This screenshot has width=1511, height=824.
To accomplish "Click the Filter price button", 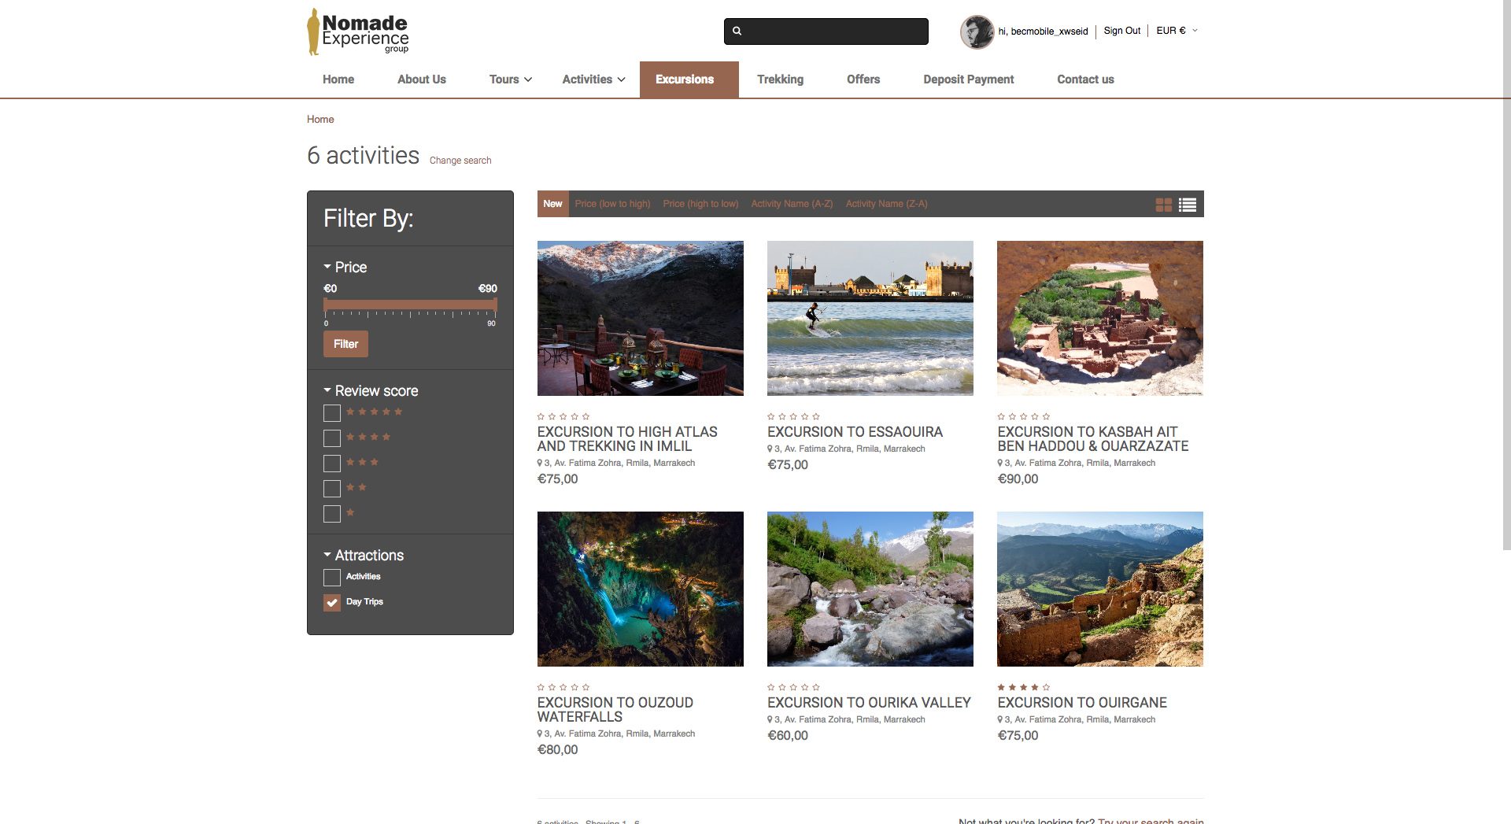I will [345, 344].
